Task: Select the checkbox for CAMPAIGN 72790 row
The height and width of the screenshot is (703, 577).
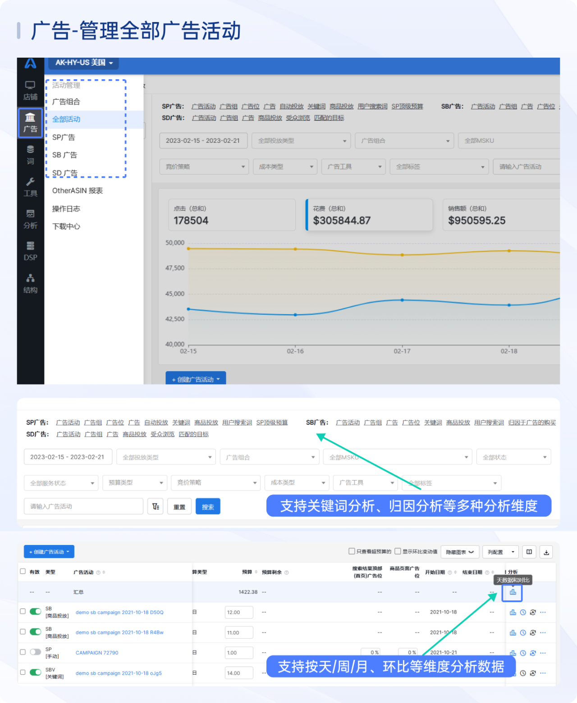Action: pos(23,652)
